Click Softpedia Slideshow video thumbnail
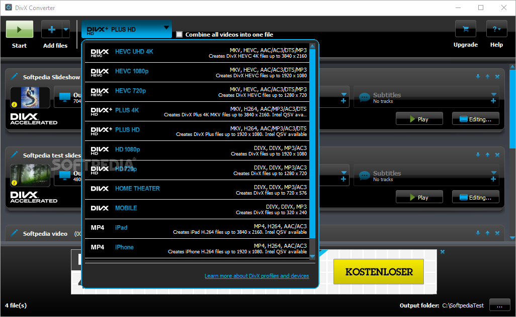Image resolution: width=516 pixels, height=317 pixels. (30, 97)
